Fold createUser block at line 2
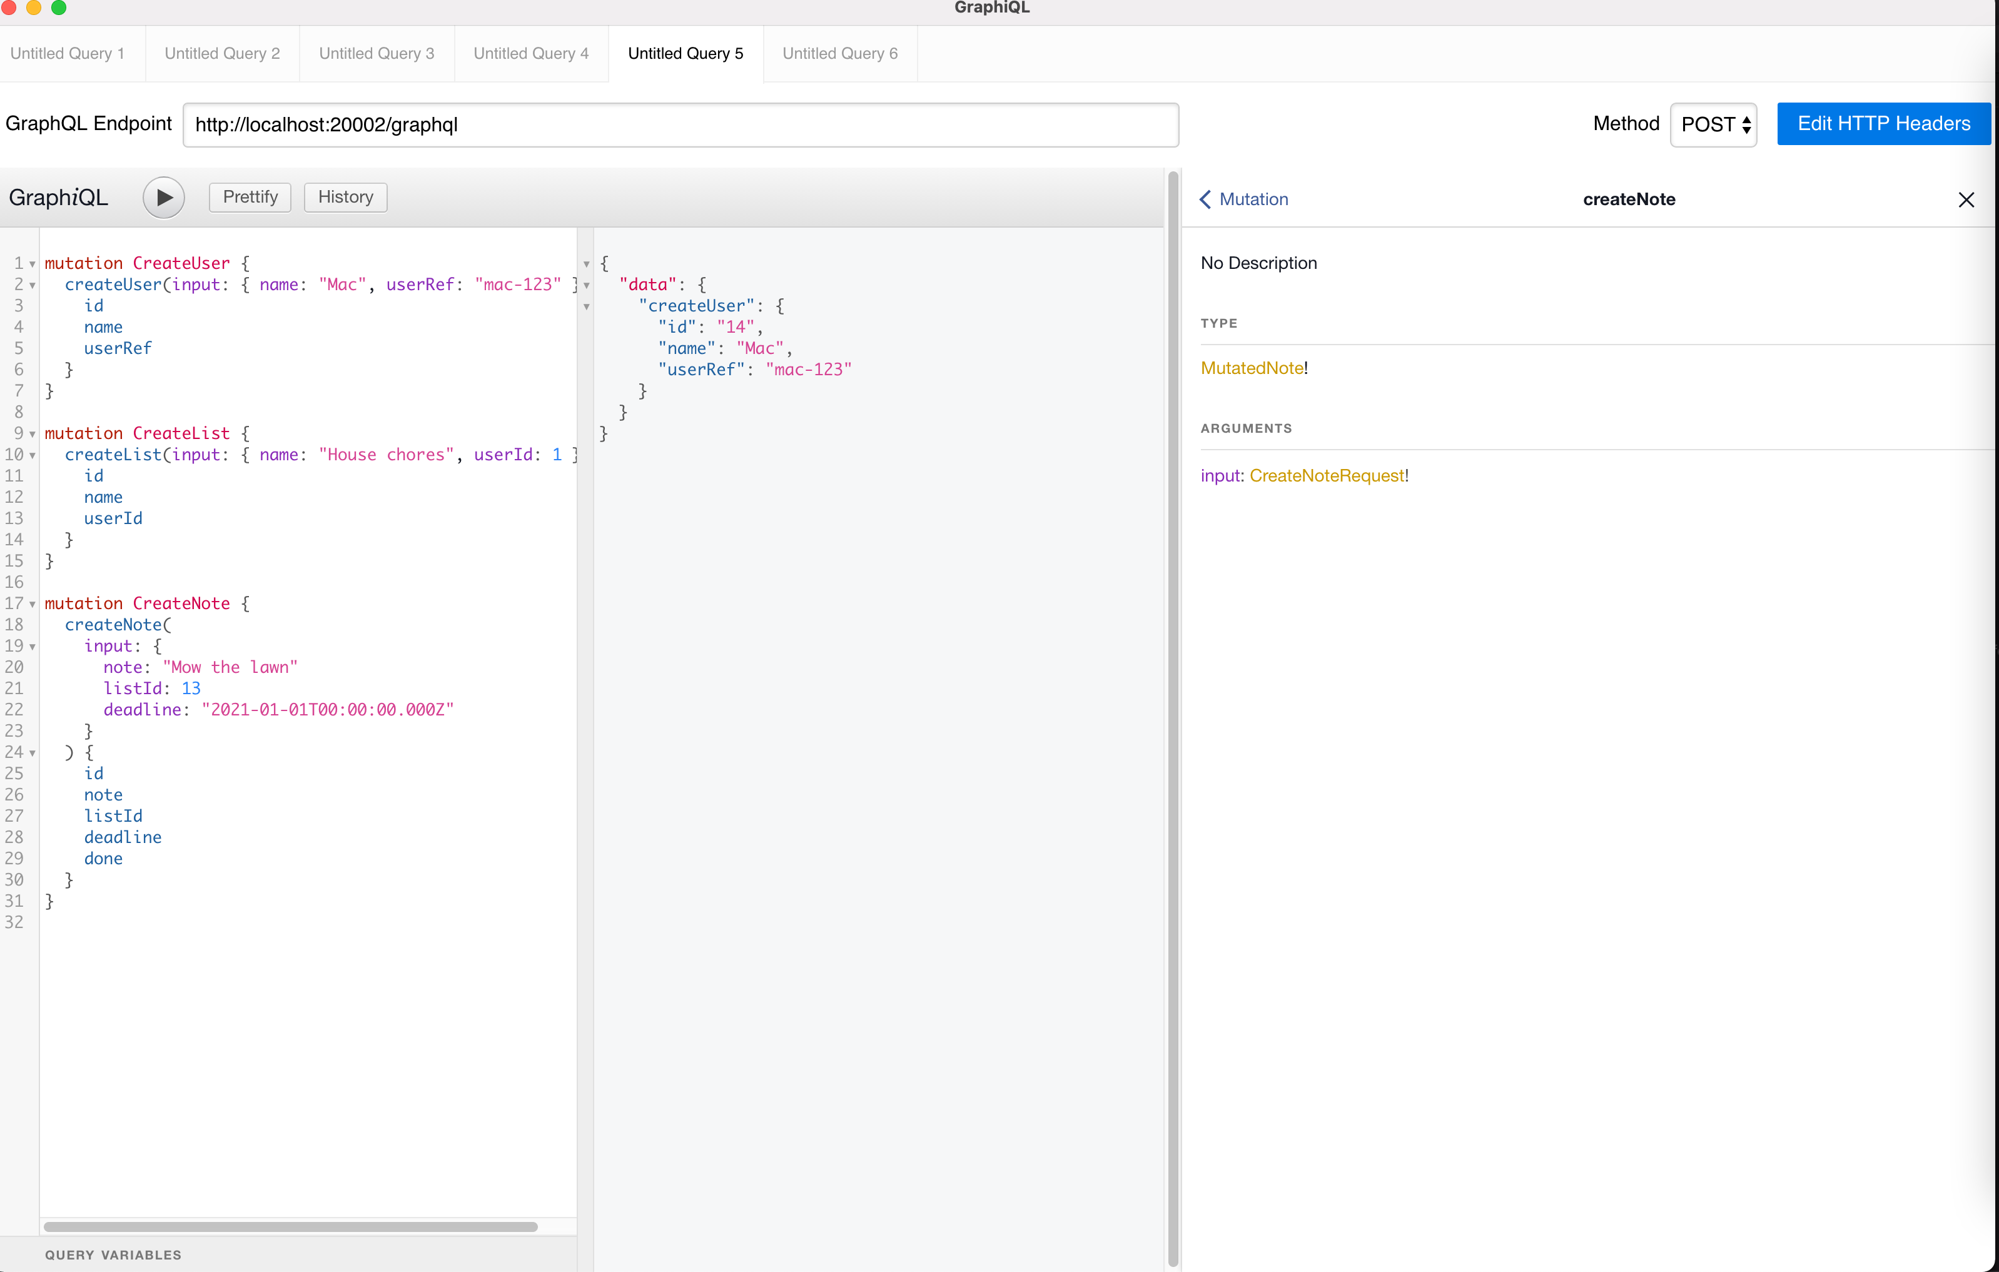Screen dimensions: 1999x1272 point(33,285)
